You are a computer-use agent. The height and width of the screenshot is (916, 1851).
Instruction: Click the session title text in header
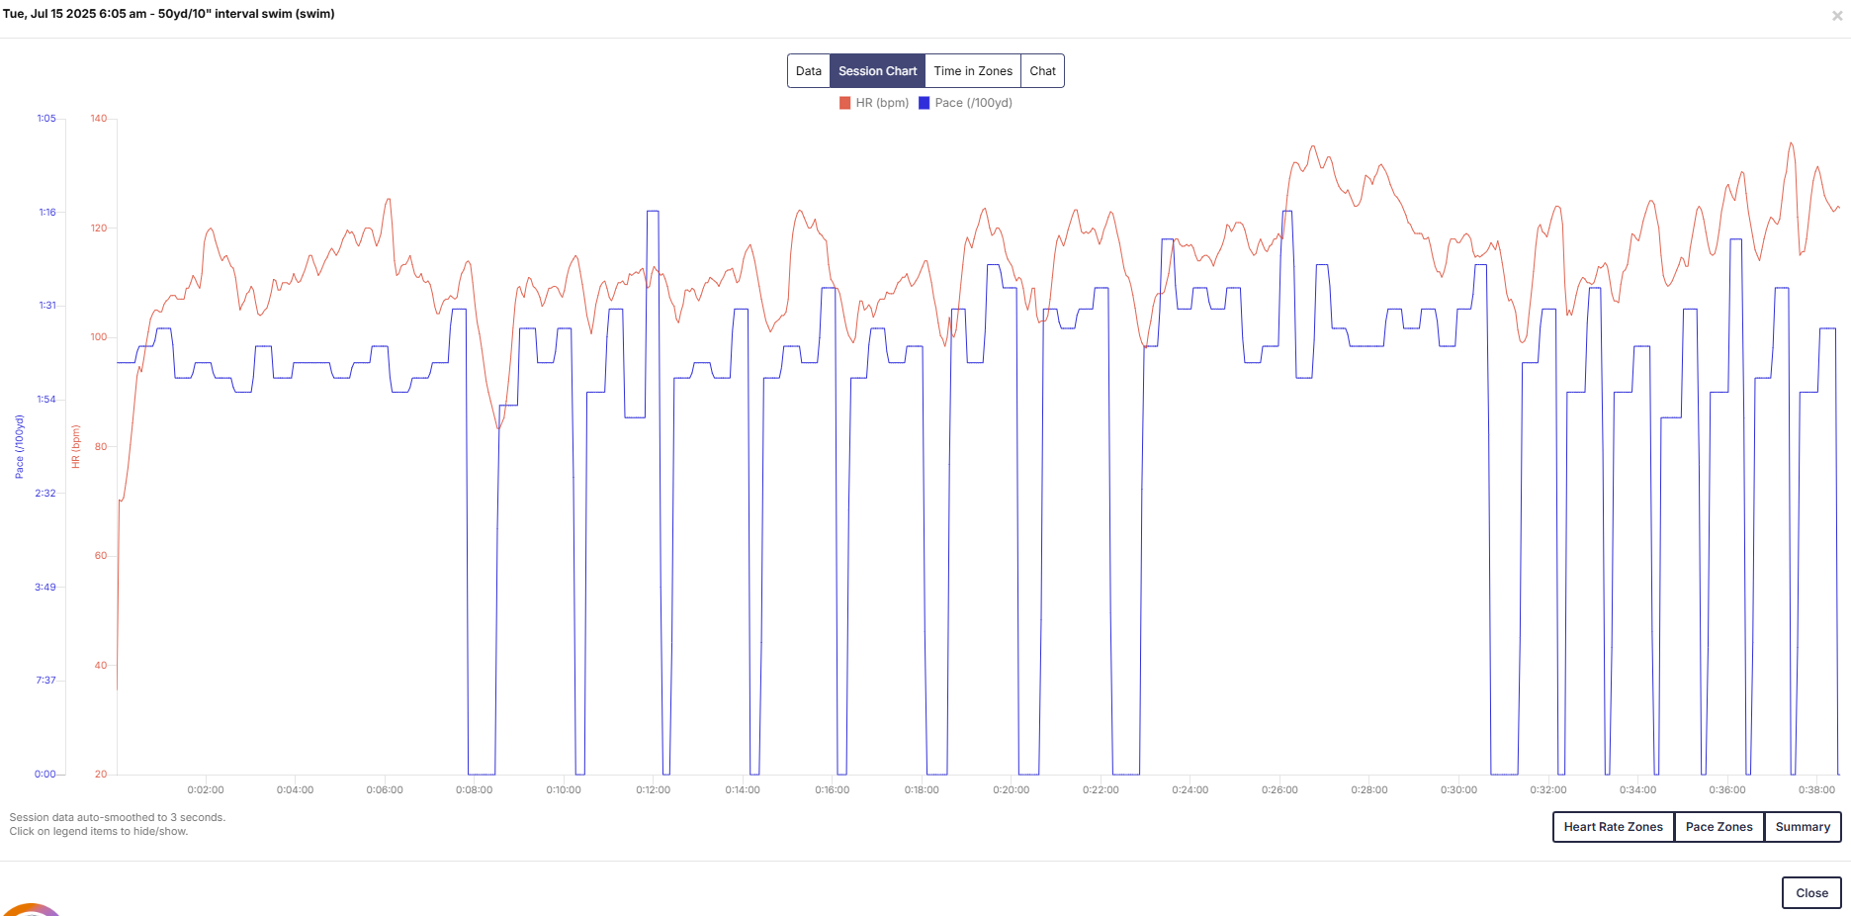pos(169,14)
